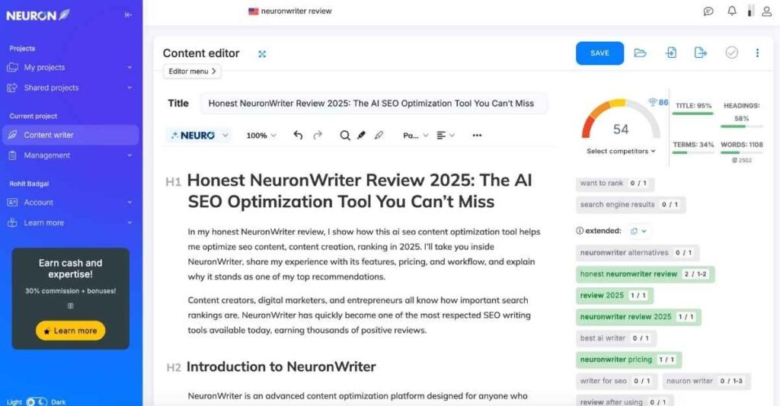The image size is (780, 406).
Task: Click 'best ai writer' term chip
Action: point(615,338)
